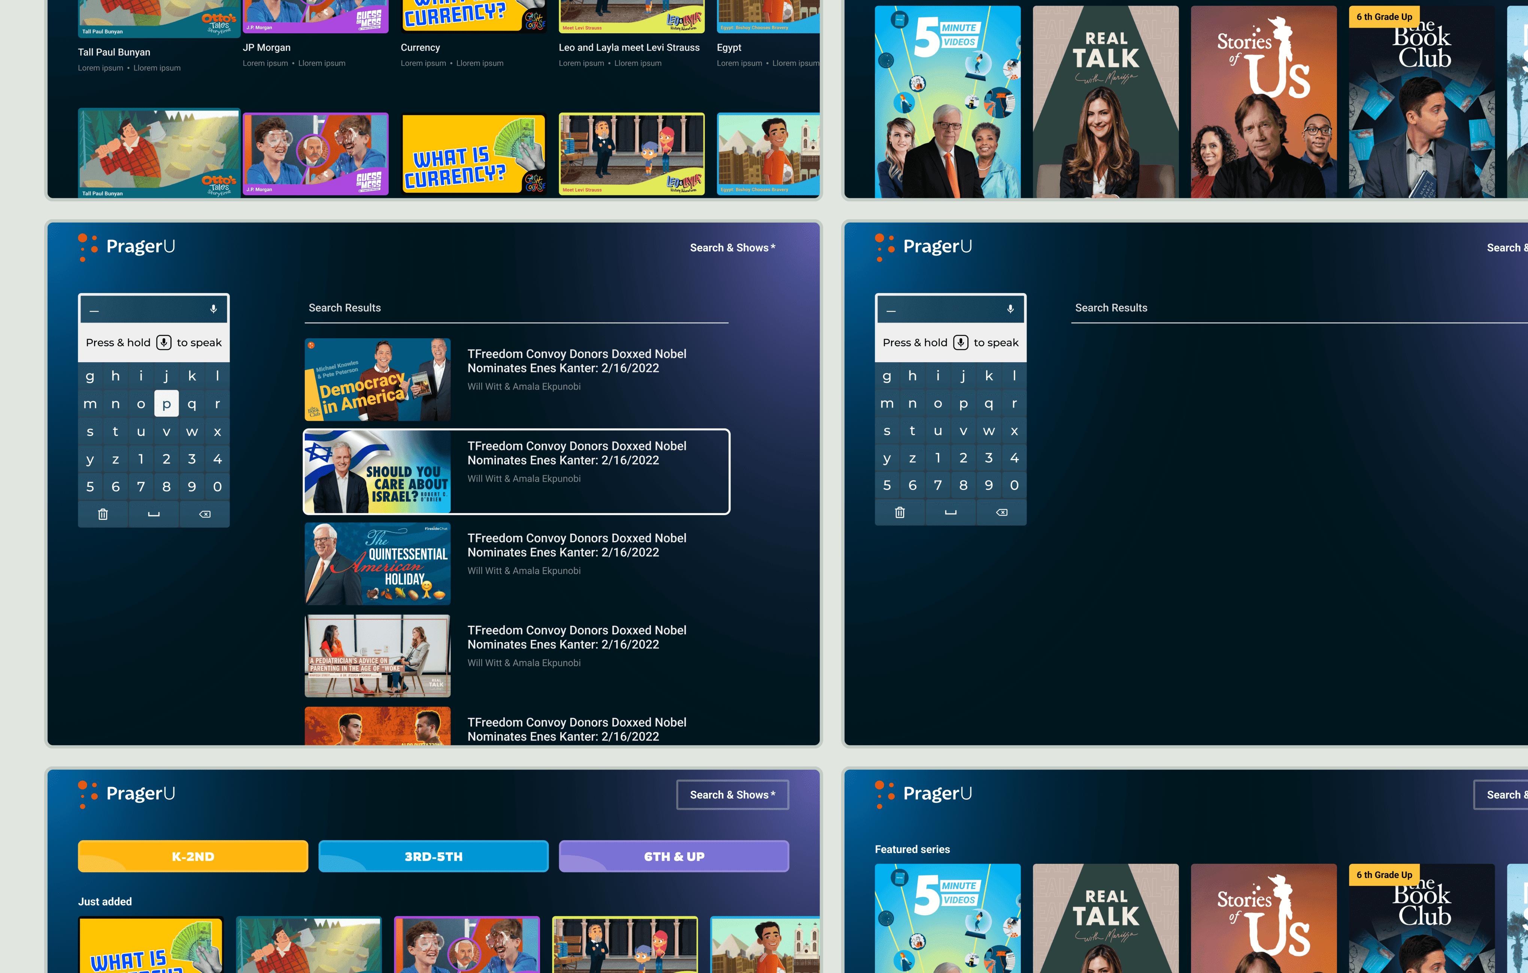Screen dimensions: 1528x973
Task: Click the microphone icon in right search box
Action: click(1010, 309)
